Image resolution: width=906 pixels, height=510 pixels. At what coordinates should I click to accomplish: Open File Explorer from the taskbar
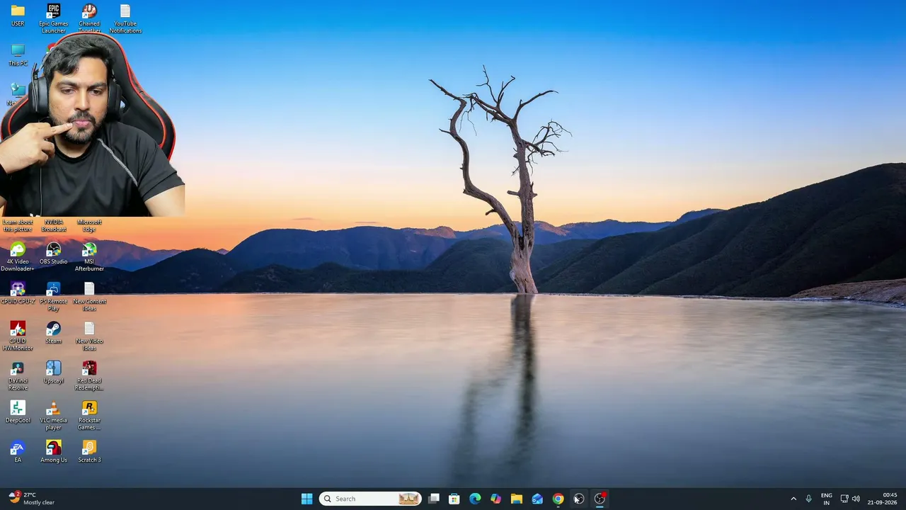click(x=517, y=499)
